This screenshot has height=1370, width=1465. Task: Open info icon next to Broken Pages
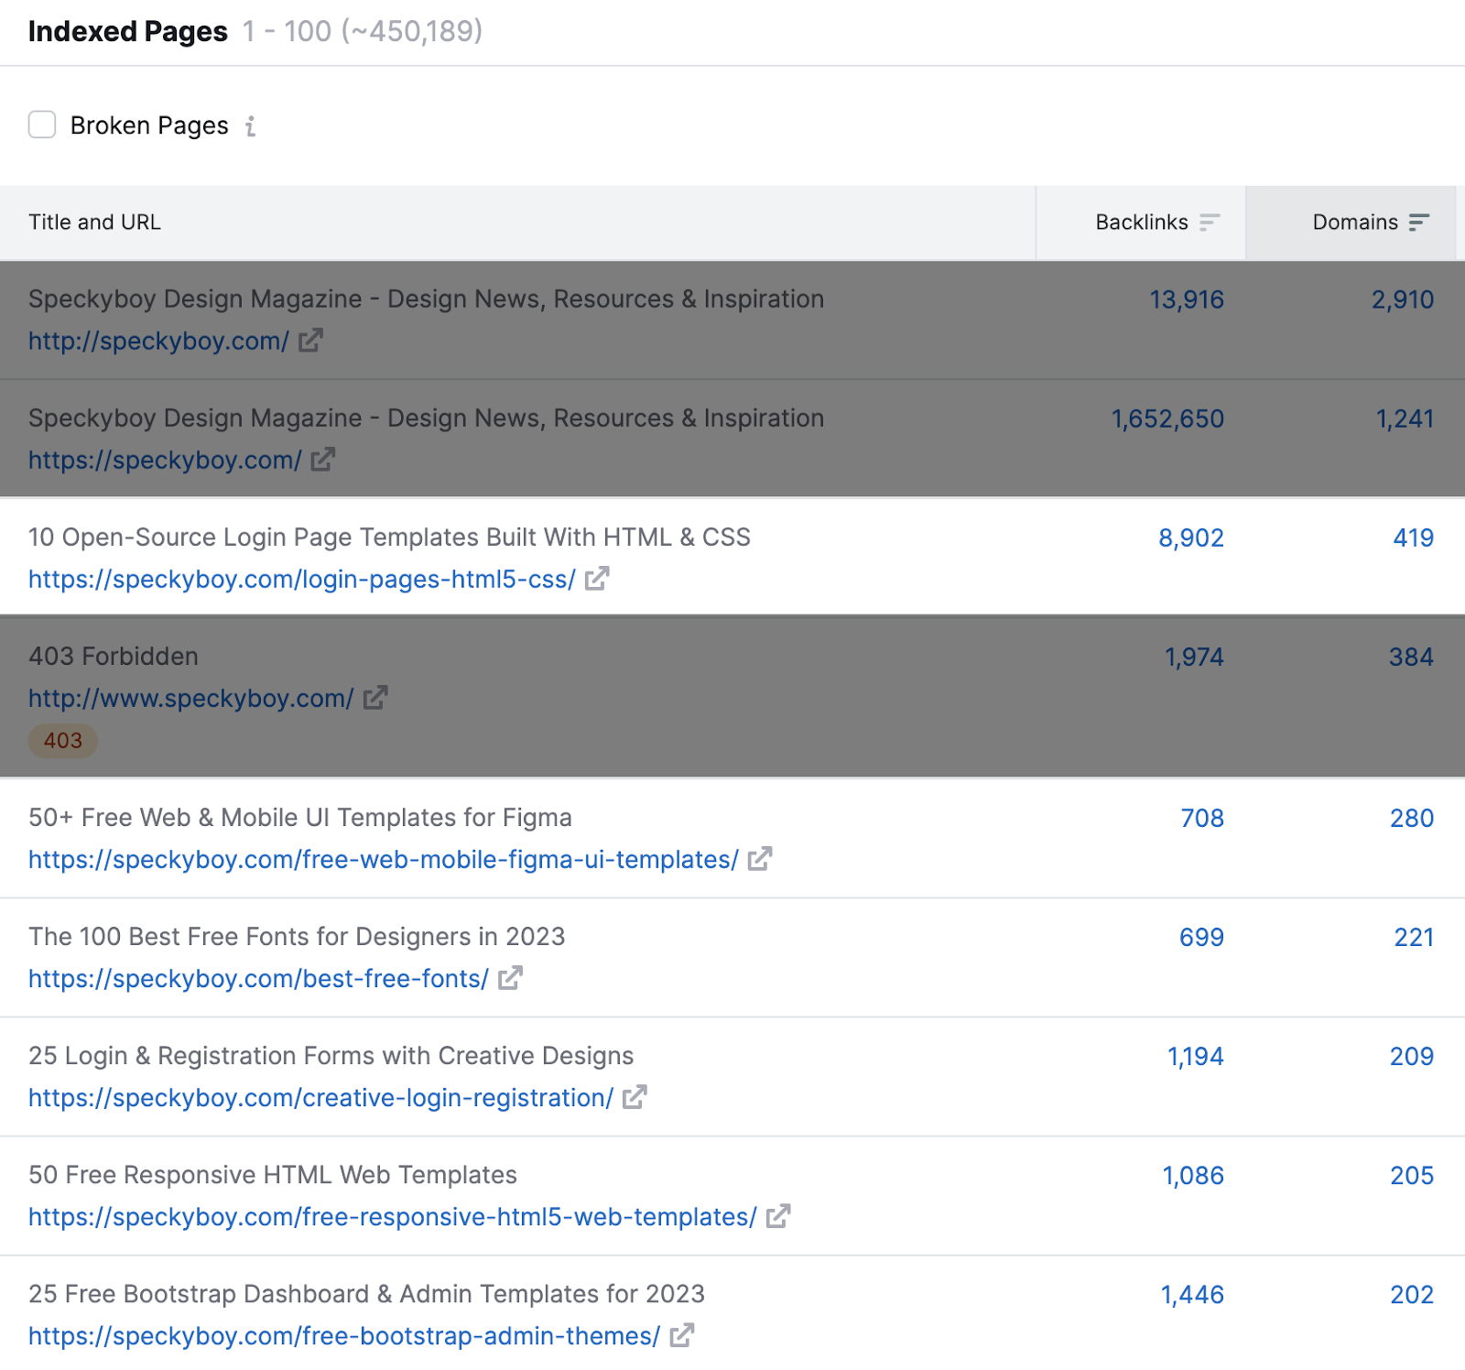click(250, 125)
